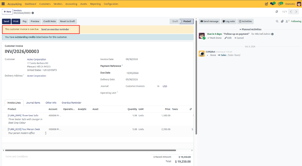Viewport: 302px width, 166px height.
Task: Sort by the Product column header
Action: point(12,109)
